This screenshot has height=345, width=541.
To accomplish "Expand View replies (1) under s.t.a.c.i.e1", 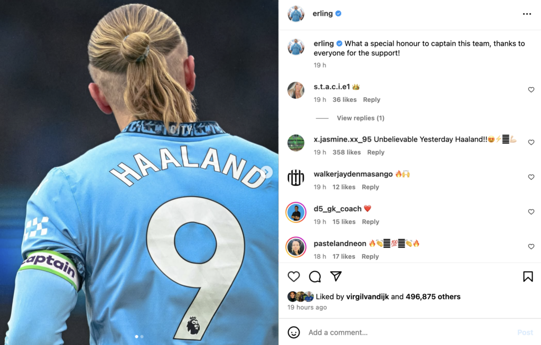I will [x=360, y=118].
